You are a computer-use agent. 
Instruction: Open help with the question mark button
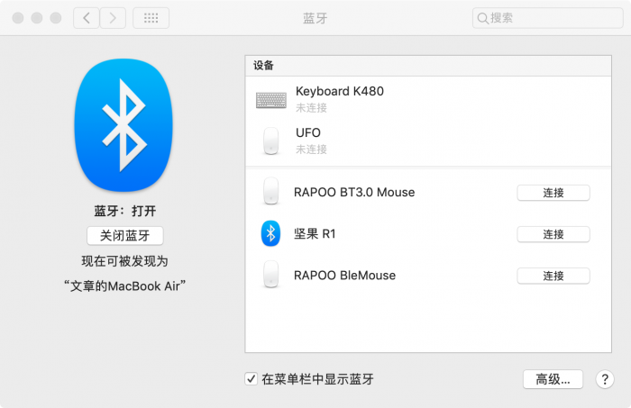click(x=605, y=379)
